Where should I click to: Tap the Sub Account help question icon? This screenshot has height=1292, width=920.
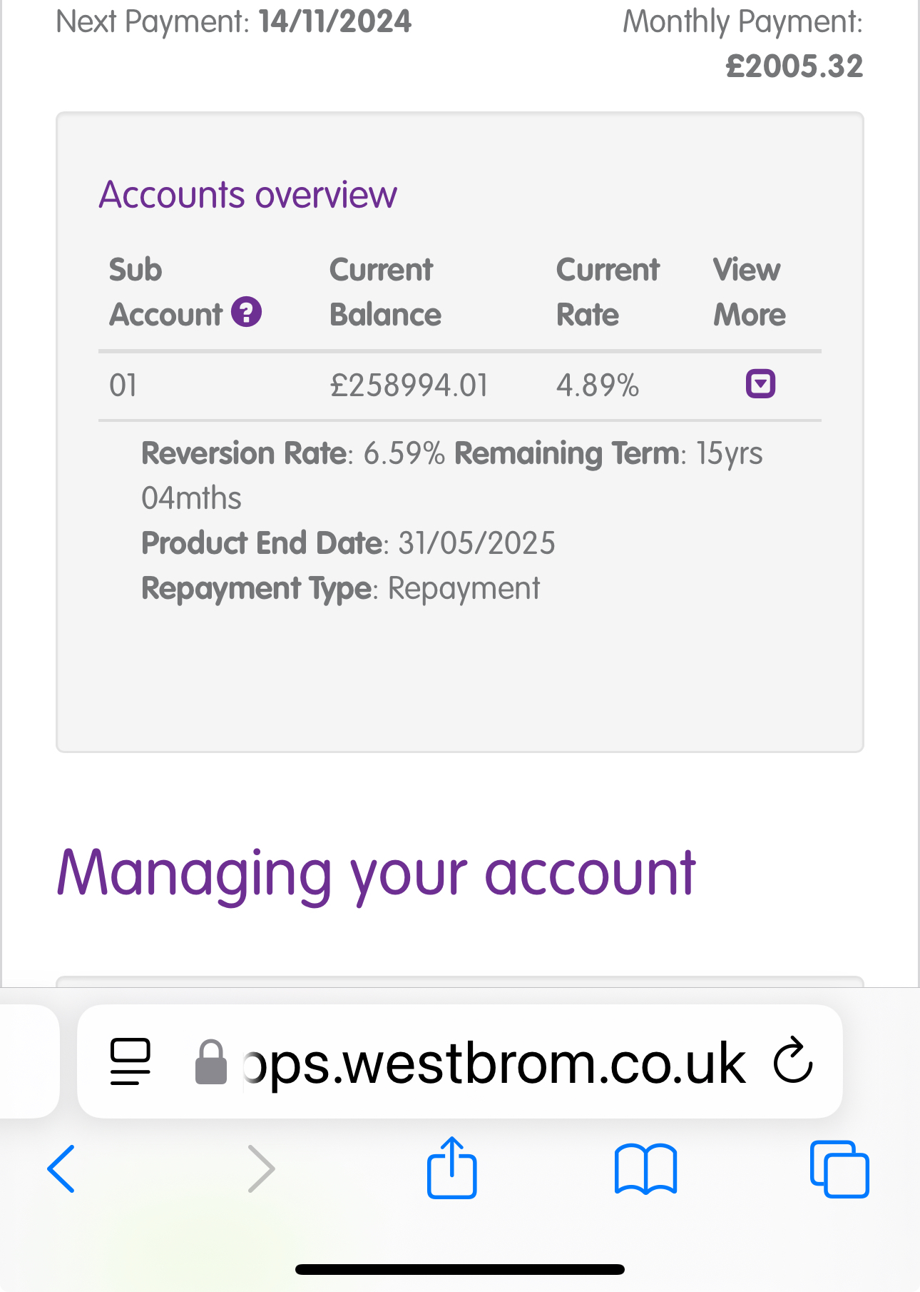tap(246, 312)
